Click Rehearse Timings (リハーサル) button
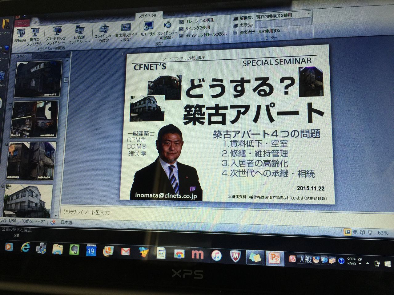 click(x=148, y=29)
